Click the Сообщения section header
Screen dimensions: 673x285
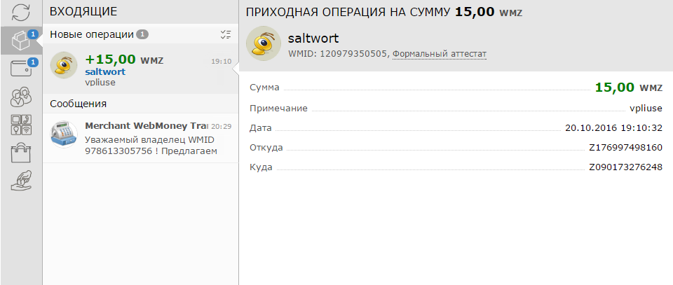click(78, 104)
